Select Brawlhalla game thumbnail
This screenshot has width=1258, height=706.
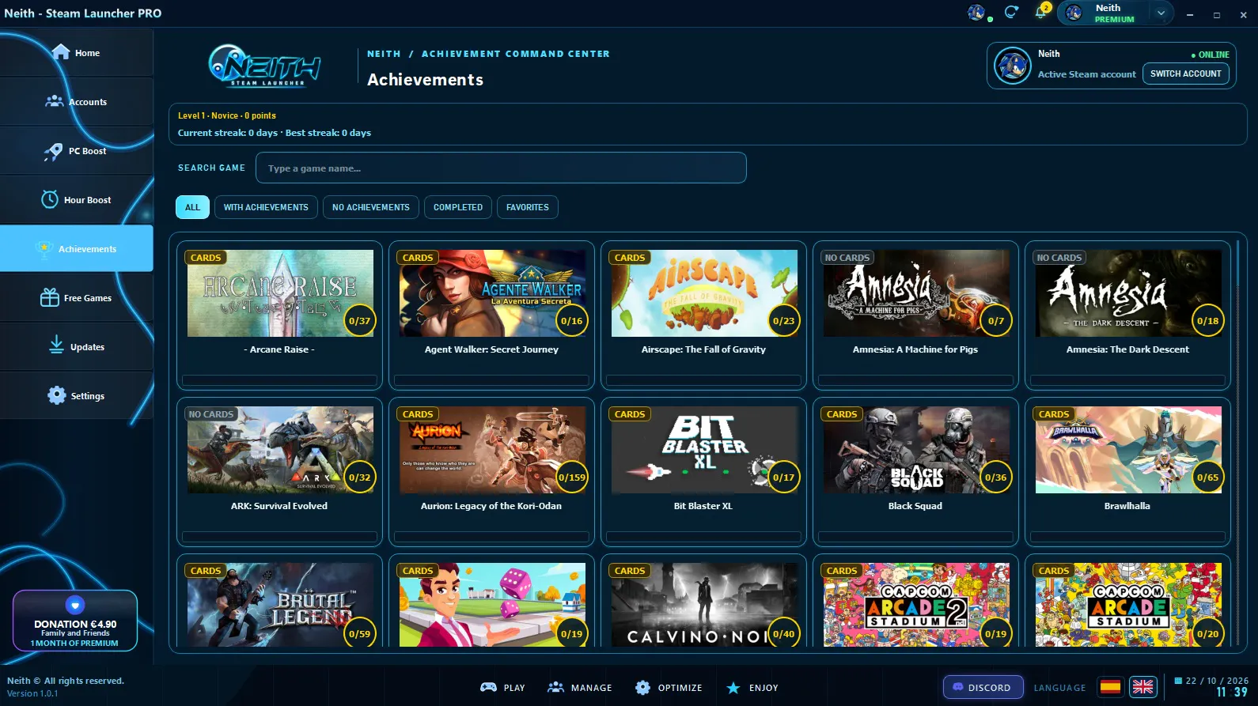(x=1128, y=450)
